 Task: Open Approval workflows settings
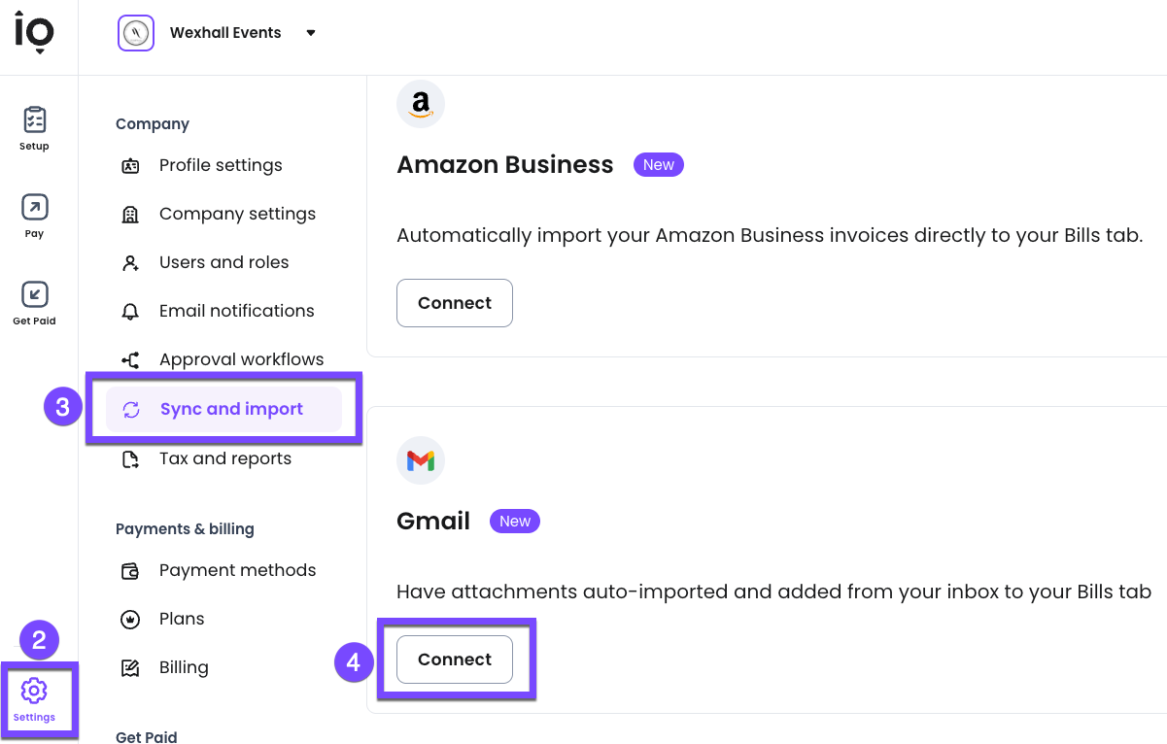tap(241, 359)
